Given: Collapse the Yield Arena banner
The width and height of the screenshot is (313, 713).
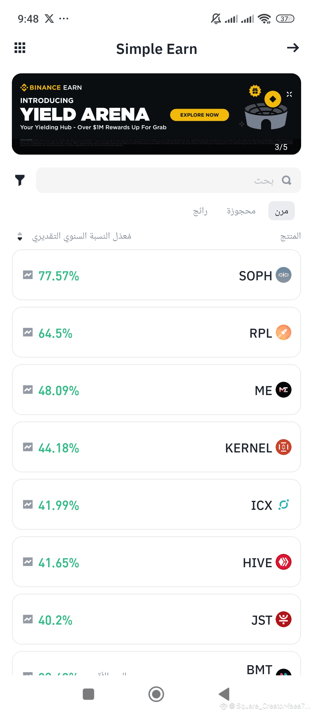Looking at the screenshot, I should (x=289, y=94).
